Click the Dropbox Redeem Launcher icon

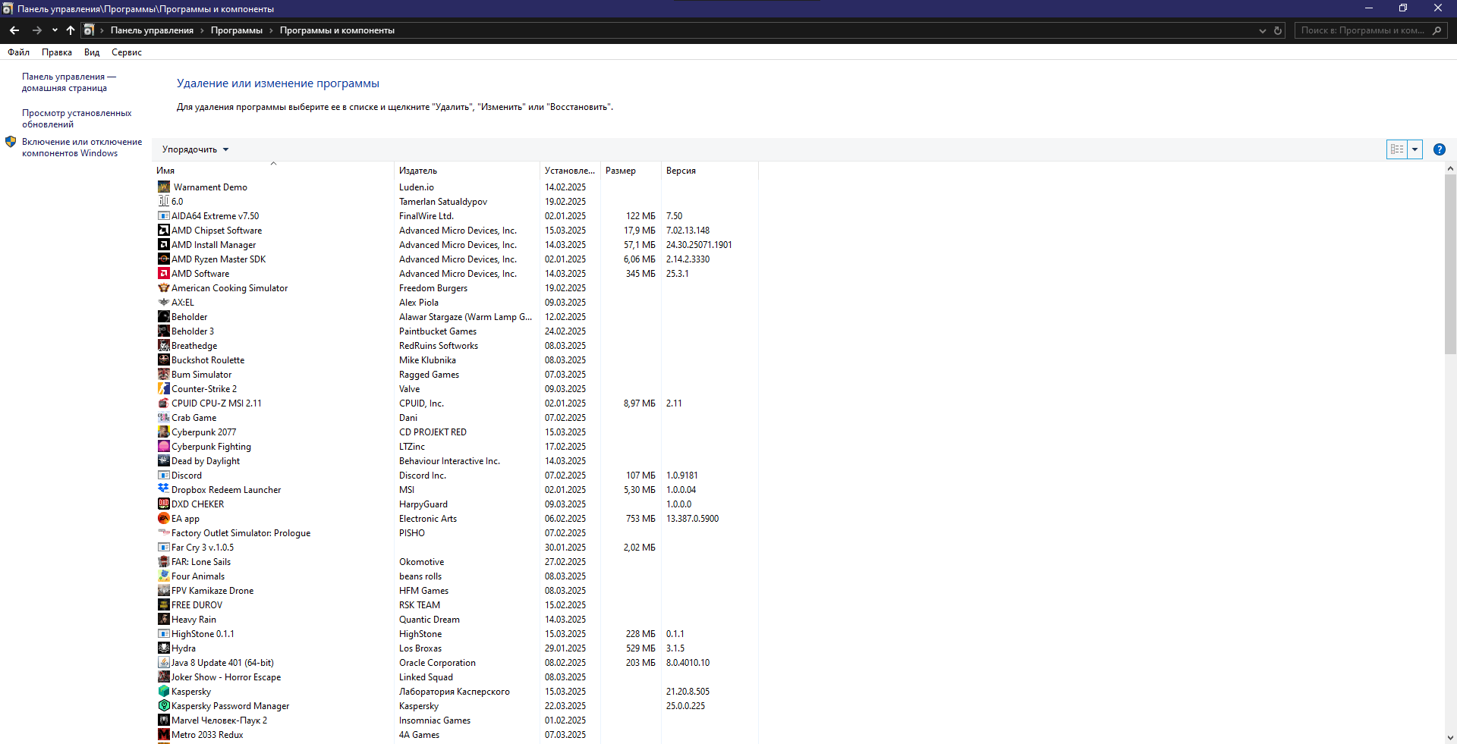164,490
